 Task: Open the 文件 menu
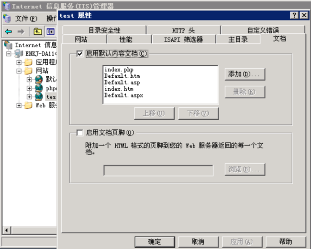[26, 19]
